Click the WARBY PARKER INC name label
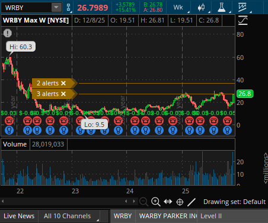The width and height of the screenshot is (268, 223). tap(168, 216)
